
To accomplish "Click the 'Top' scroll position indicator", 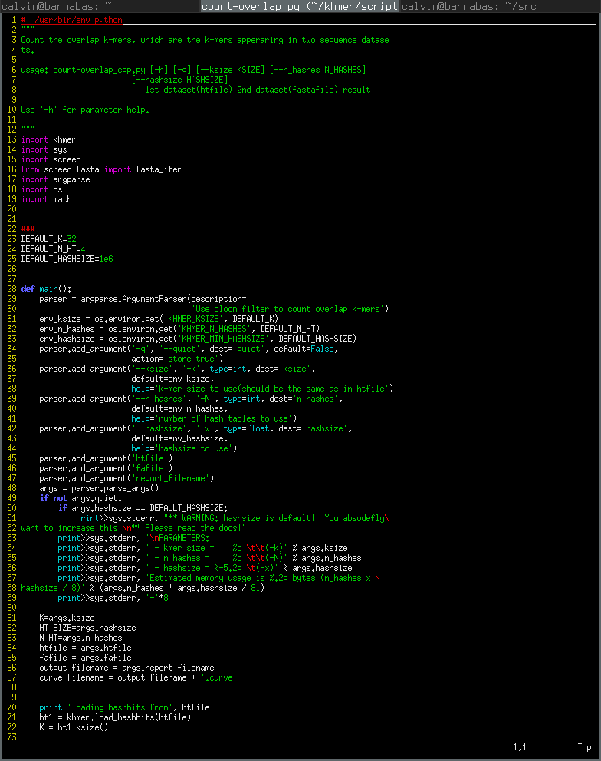I will tap(584, 747).
